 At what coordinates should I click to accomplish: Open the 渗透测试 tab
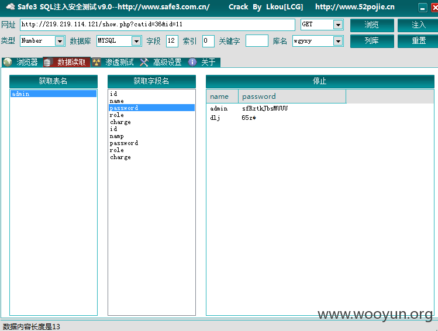(x=115, y=62)
